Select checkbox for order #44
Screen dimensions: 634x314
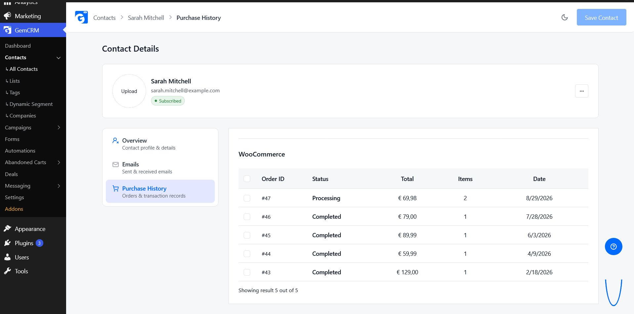247,253
